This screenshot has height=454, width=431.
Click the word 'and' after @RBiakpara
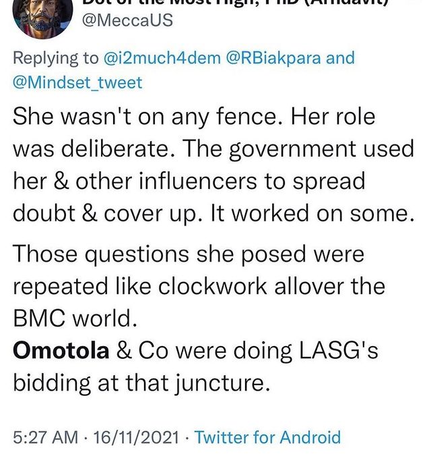click(340, 59)
